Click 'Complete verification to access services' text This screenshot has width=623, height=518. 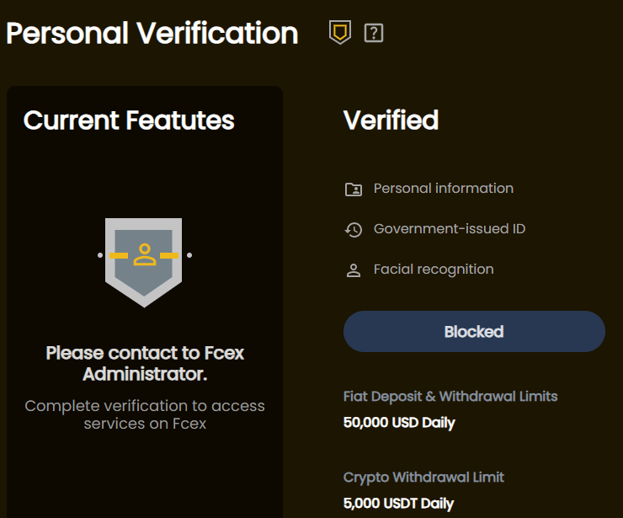pyautogui.click(x=145, y=414)
